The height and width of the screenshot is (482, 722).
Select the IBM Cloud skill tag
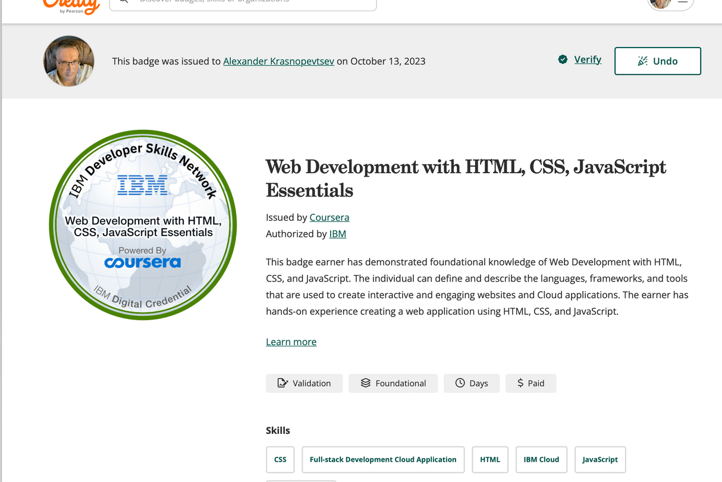pos(541,459)
